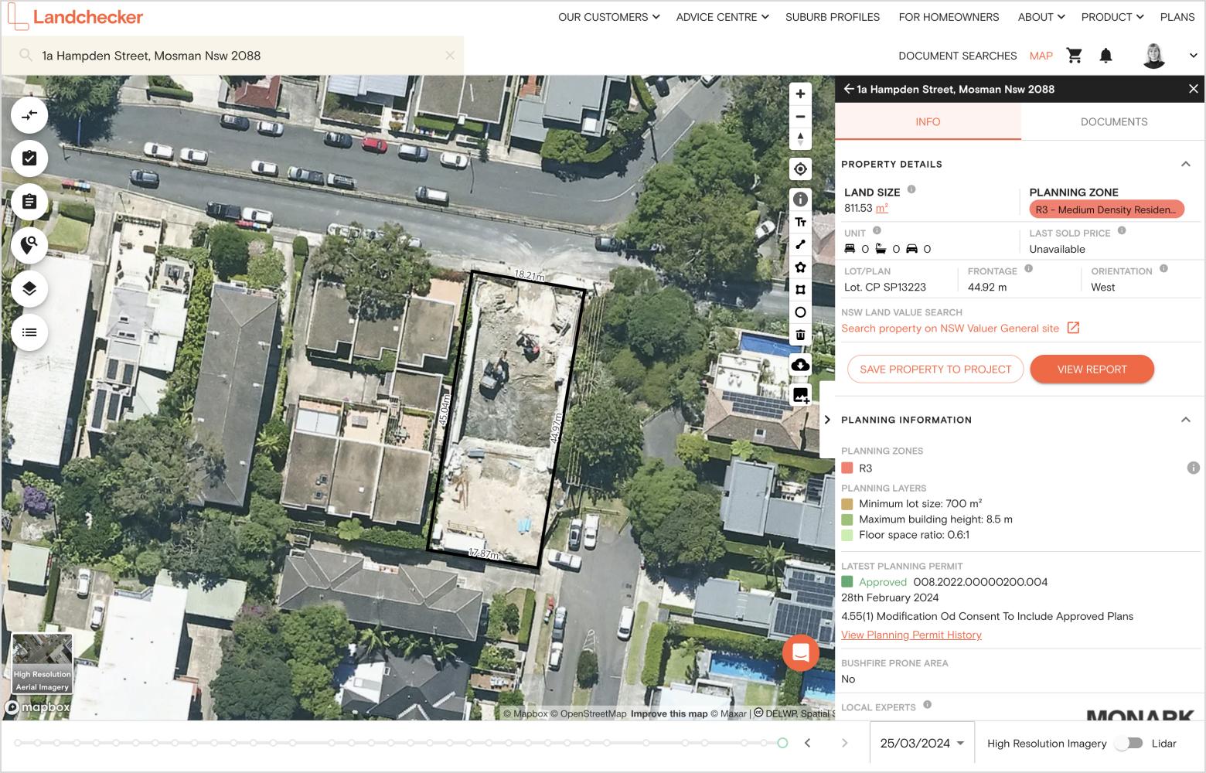This screenshot has width=1206, height=773.
Task: Open the shopping cart
Action: click(x=1074, y=56)
